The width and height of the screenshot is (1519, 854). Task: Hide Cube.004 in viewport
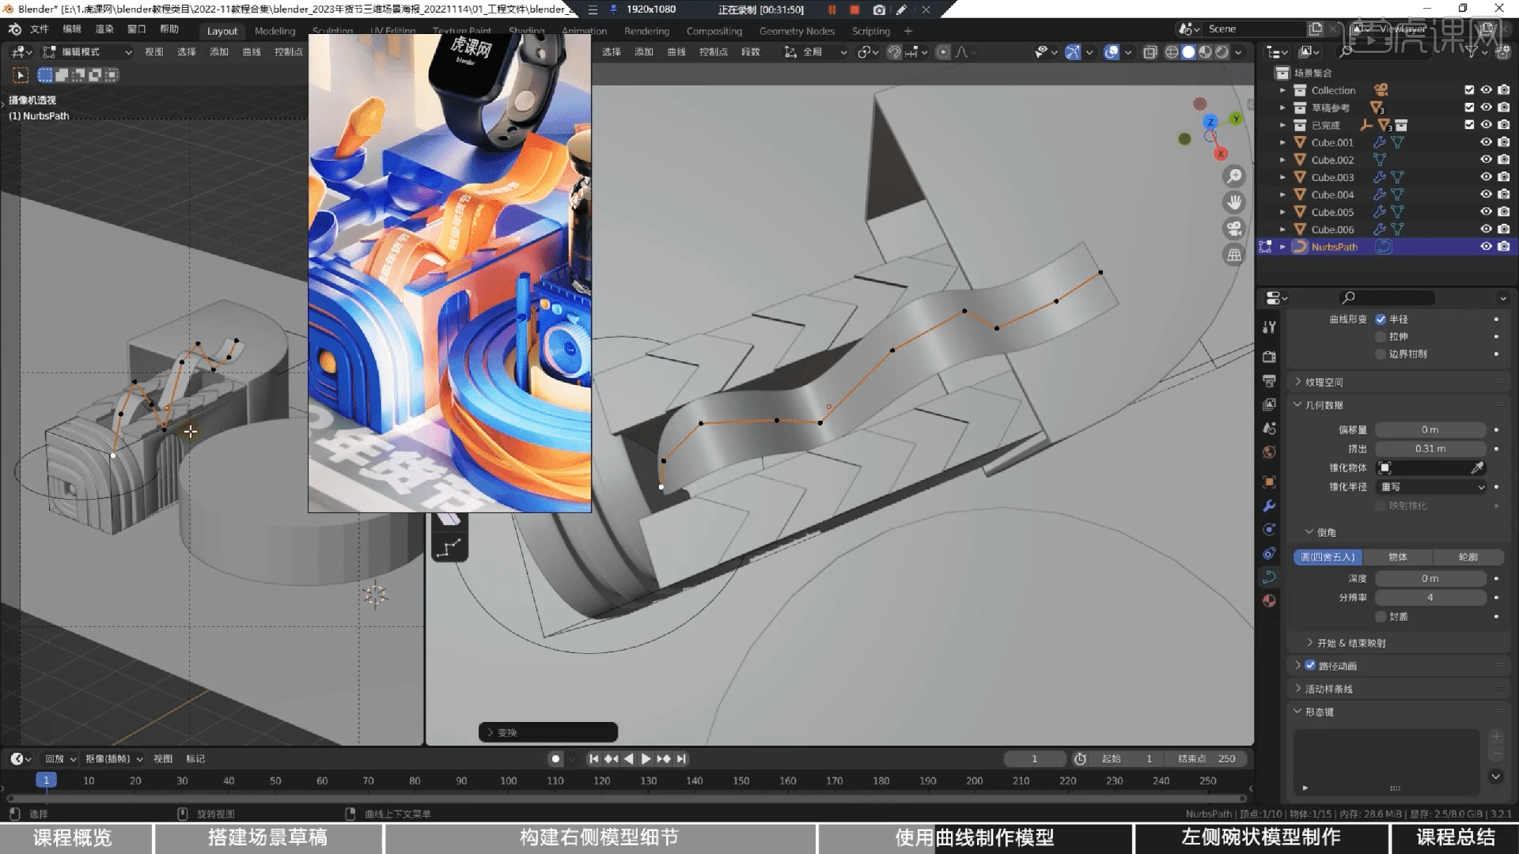tap(1486, 195)
